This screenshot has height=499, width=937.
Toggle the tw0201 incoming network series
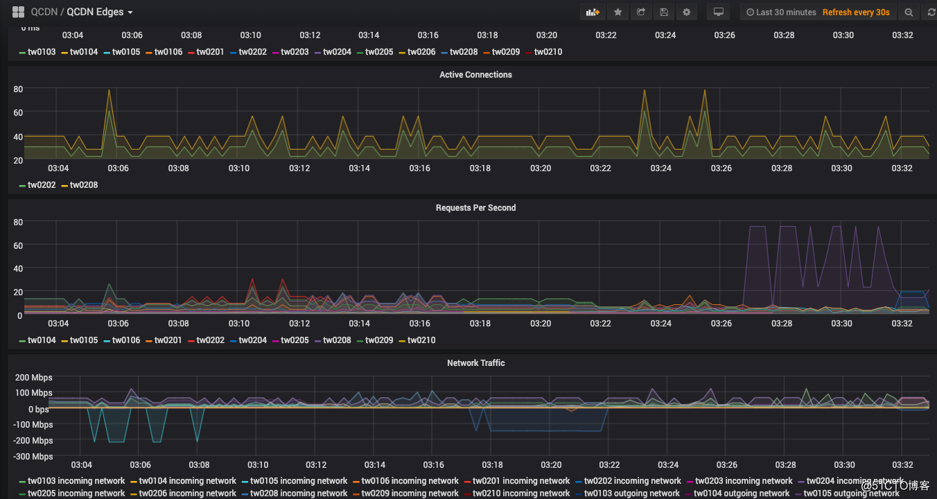coord(521,481)
